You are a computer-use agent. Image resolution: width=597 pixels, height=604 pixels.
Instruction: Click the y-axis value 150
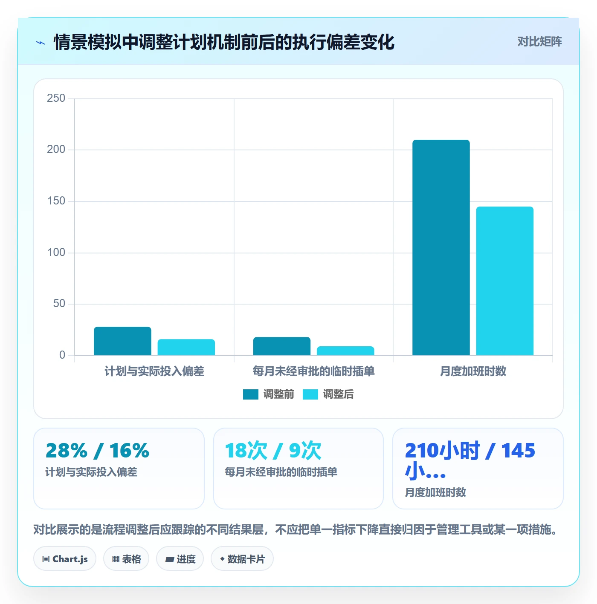click(56, 201)
